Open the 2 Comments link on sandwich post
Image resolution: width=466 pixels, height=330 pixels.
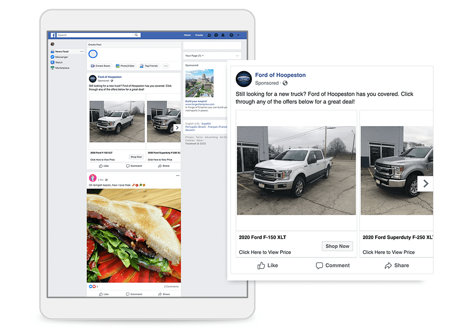click(x=172, y=286)
